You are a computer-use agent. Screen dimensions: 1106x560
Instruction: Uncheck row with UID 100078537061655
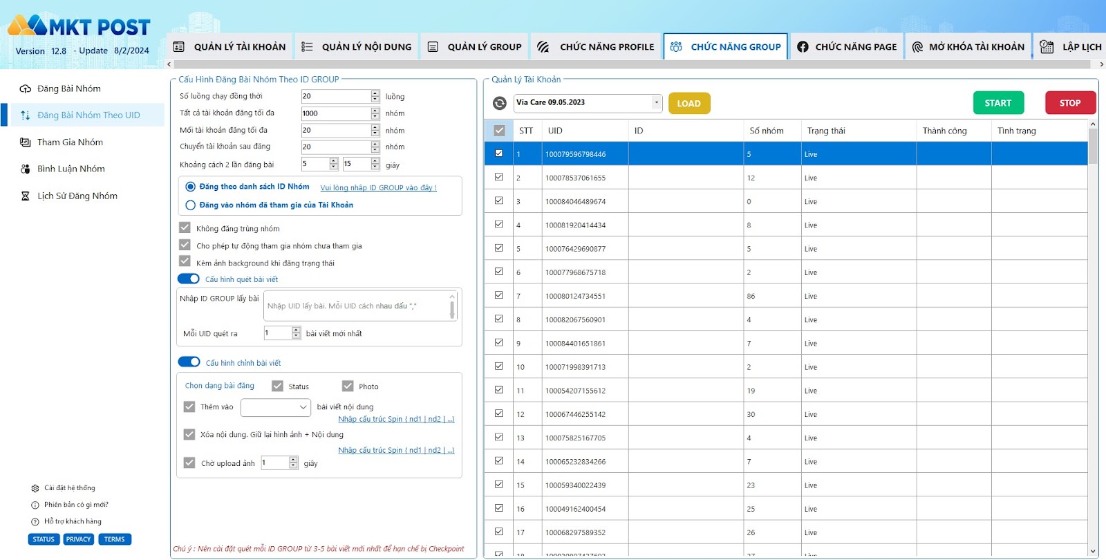click(498, 177)
